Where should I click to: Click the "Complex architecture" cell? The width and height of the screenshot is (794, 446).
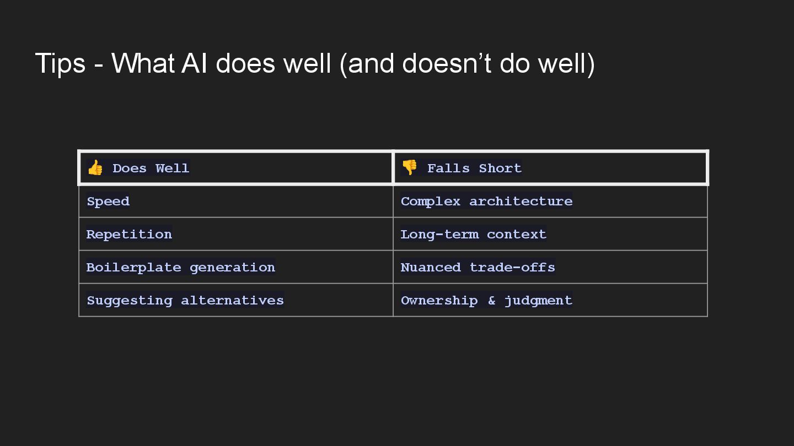point(486,202)
